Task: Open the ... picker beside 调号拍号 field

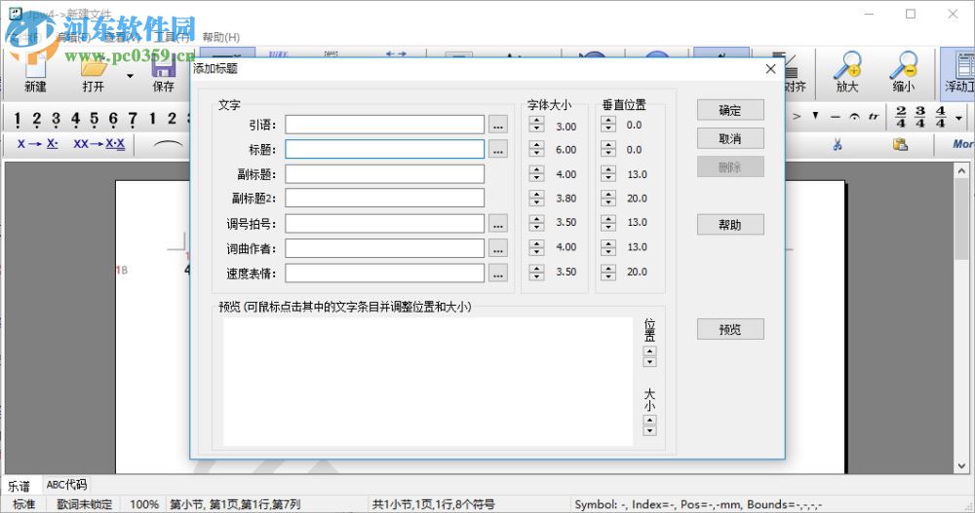Action: (x=497, y=224)
